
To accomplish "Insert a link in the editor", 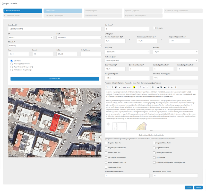I will pos(158,87).
